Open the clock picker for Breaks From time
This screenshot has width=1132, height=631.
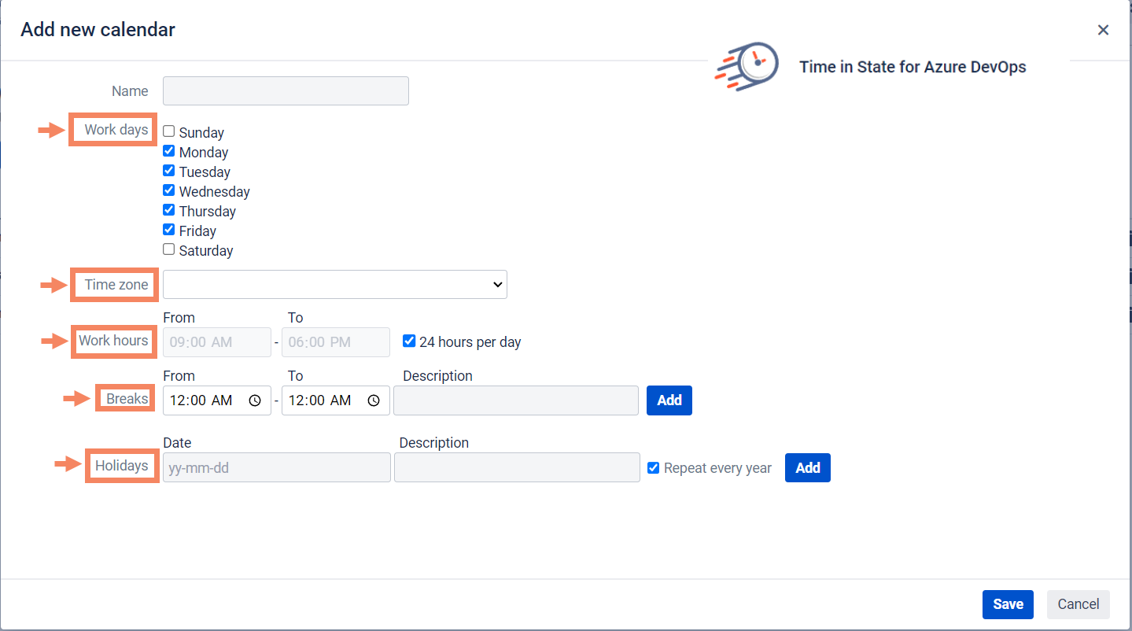click(254, 400)
